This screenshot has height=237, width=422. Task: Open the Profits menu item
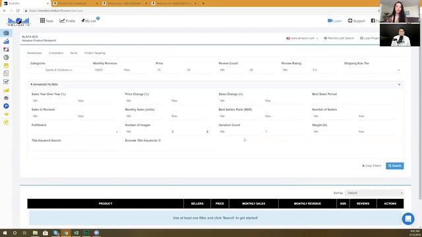(x=67, y=20)
